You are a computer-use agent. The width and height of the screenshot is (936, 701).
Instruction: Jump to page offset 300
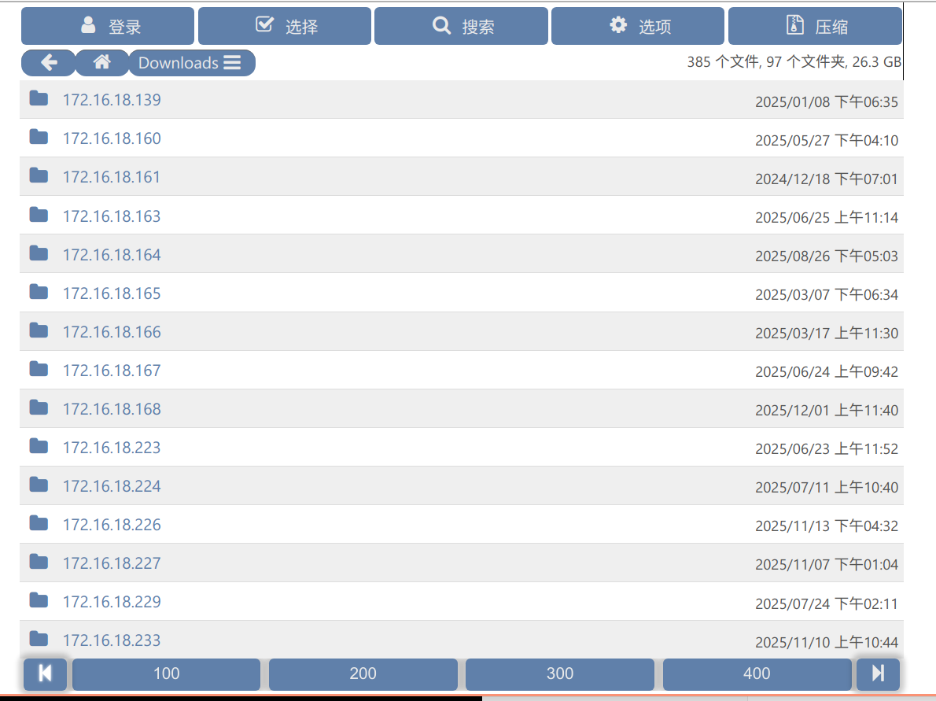(559, 673)
